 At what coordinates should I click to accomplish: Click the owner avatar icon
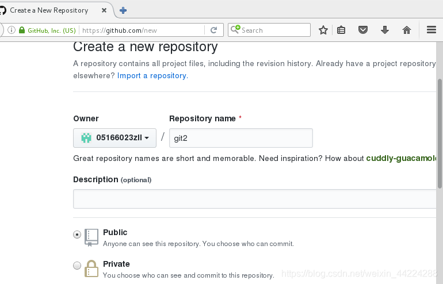coord(86,138)
